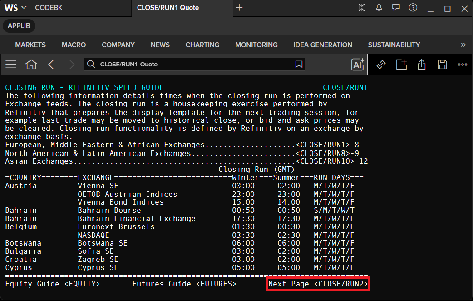
Task: Open the chat messages icon
Action: click(396, 8)
